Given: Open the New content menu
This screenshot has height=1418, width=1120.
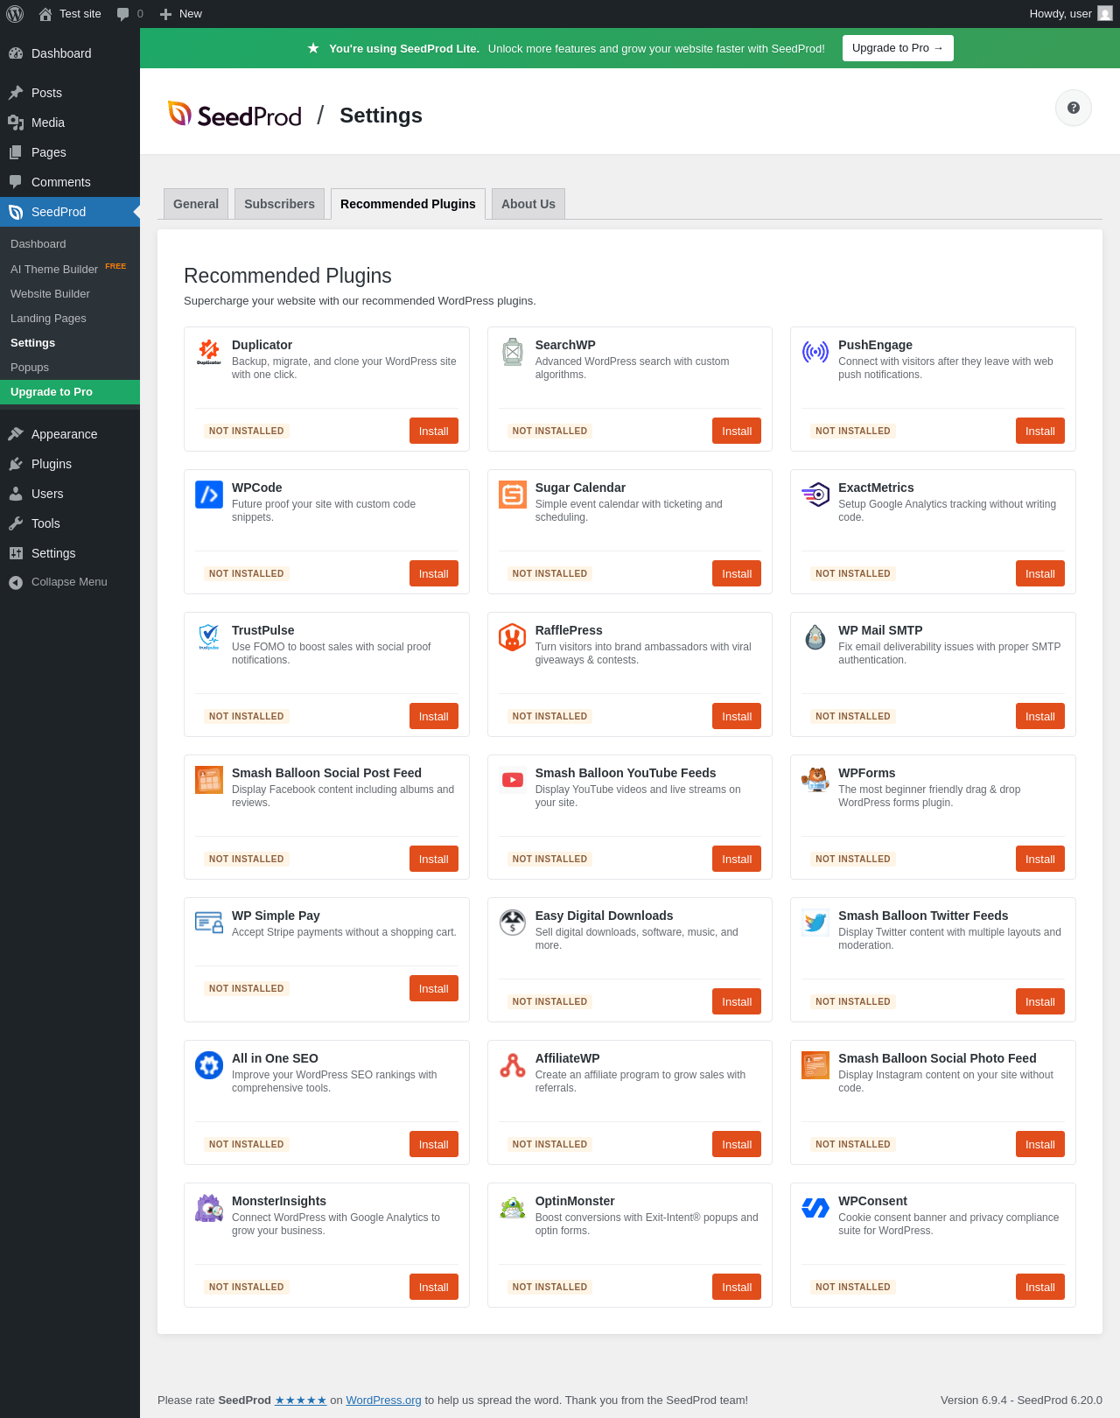Looking at the screenshot, I should tap(180, 14).
